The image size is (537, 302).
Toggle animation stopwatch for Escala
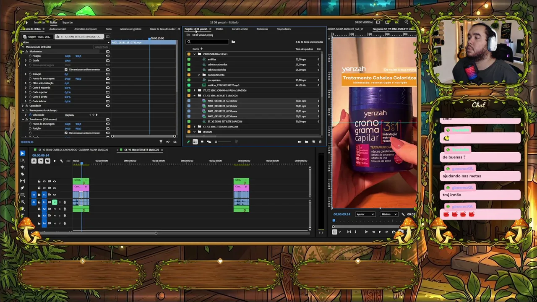pos(30,60)
